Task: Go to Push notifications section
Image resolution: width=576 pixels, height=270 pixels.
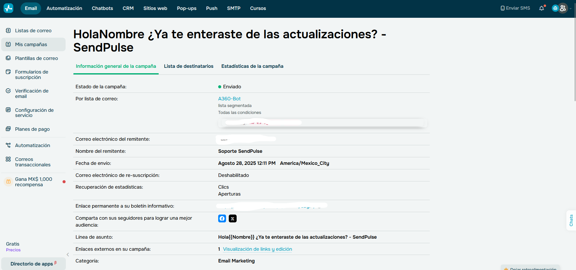Action: [x=212, y=8]
